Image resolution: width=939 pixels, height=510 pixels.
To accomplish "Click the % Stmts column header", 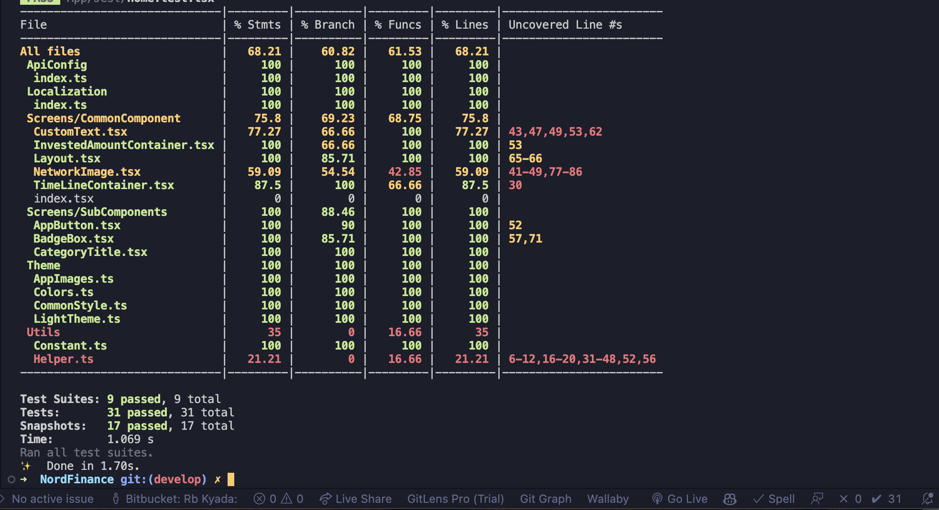I will pyautogui.click(x=257, y=25).
